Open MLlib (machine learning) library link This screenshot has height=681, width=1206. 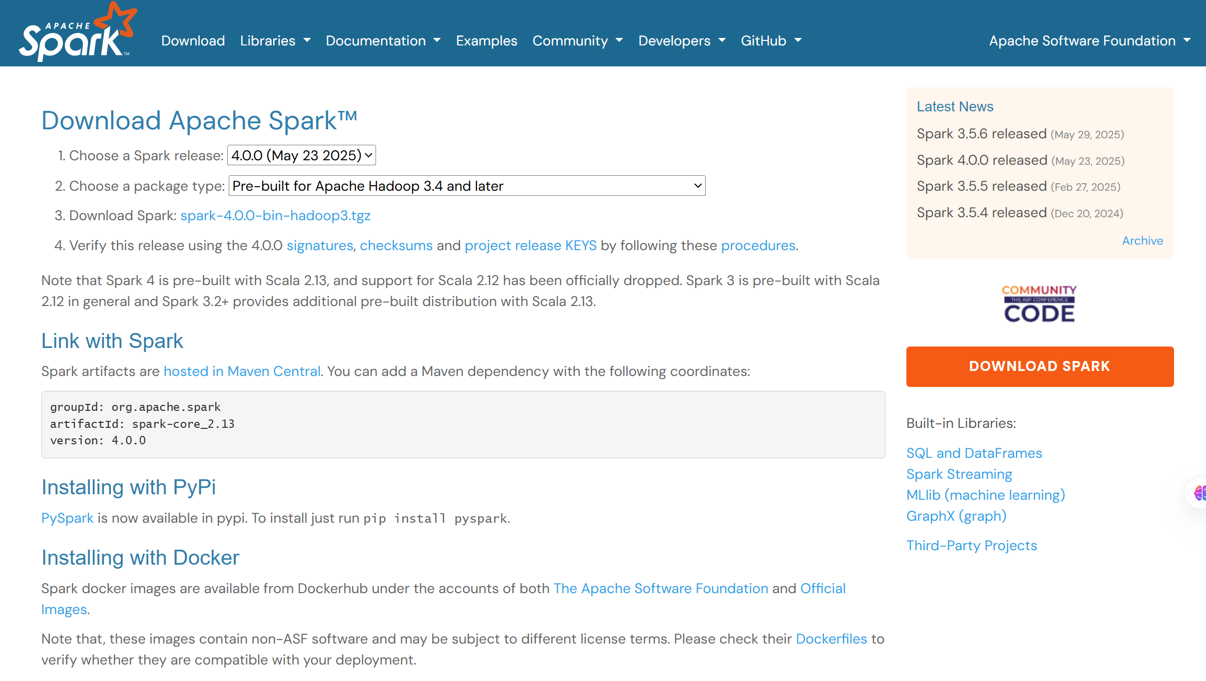985,495
